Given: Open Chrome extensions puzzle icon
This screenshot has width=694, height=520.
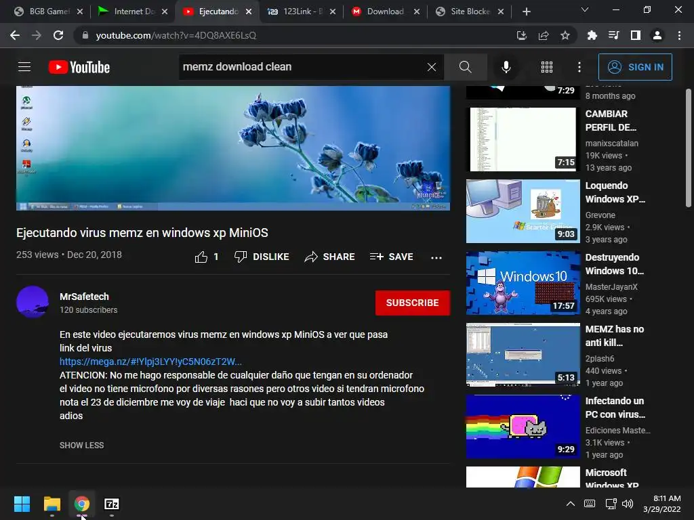Looking at the screenshot, I should point(592,35).
